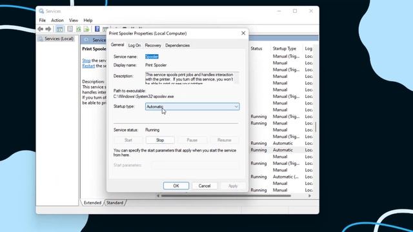Click the Back arrow in Services toolbar

coord(40,29)
